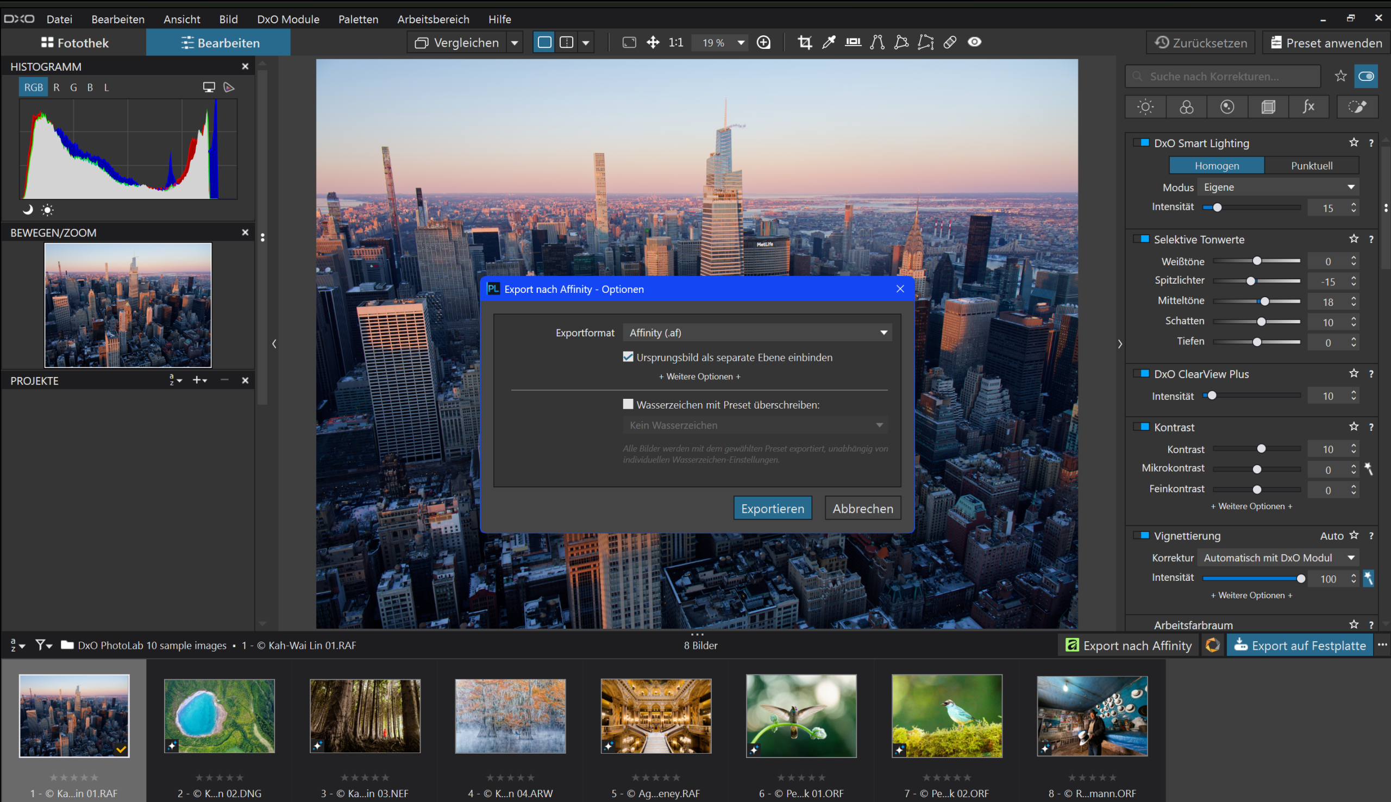Click Preset anwenden button
Viewport: 1391px width, 802px height.
pyautogui.click(x=1326, y=42)
